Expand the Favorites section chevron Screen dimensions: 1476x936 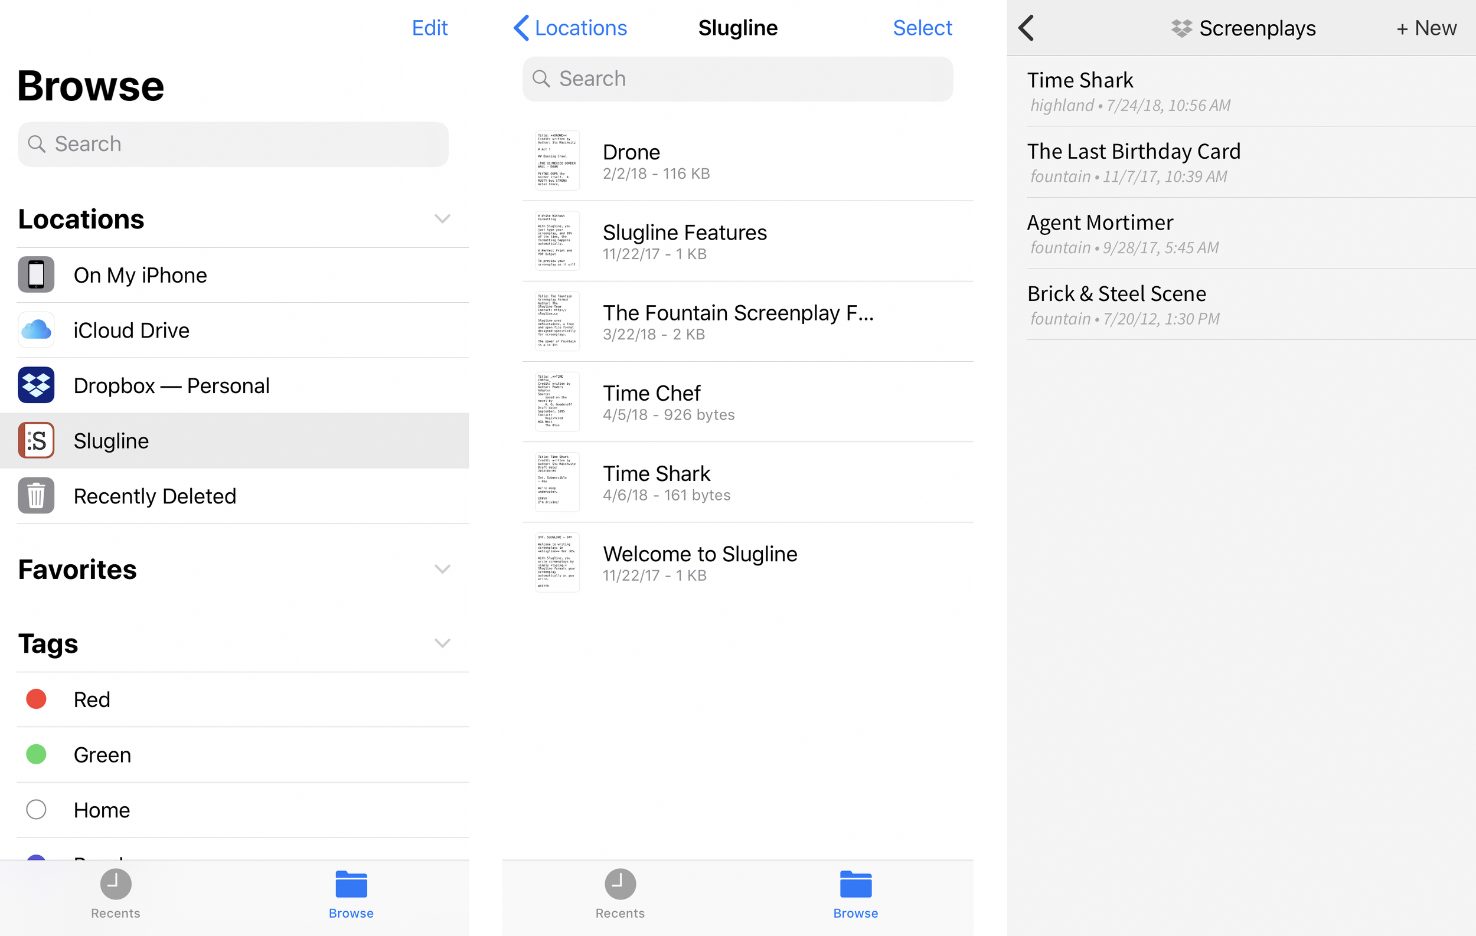pos(443,569)
